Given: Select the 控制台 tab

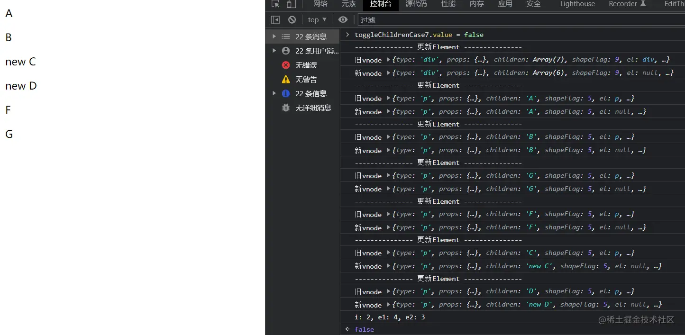Looking at the screenshot, I should [x=381, y=4].
